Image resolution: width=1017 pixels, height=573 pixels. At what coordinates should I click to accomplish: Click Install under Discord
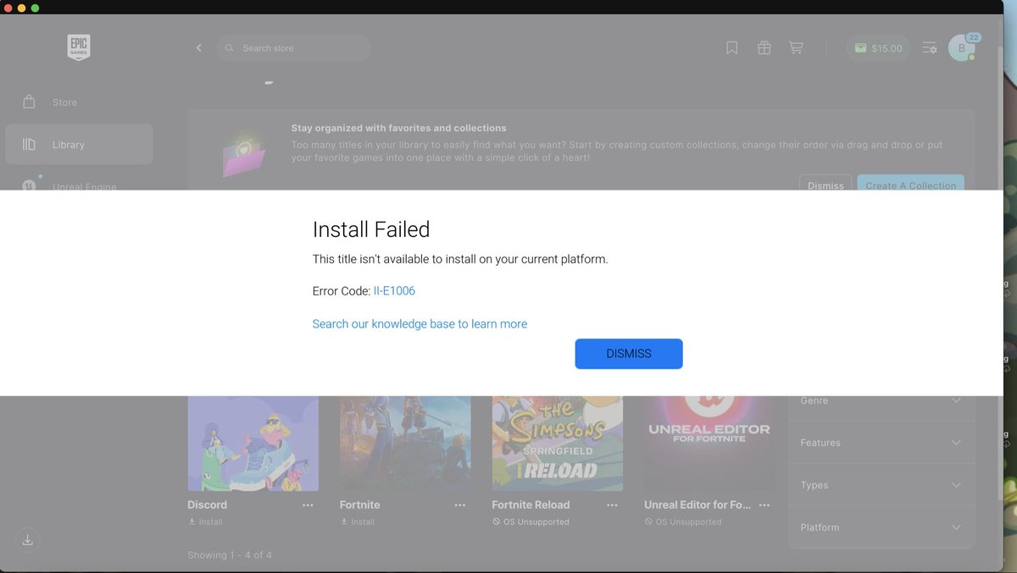[205, 522]
